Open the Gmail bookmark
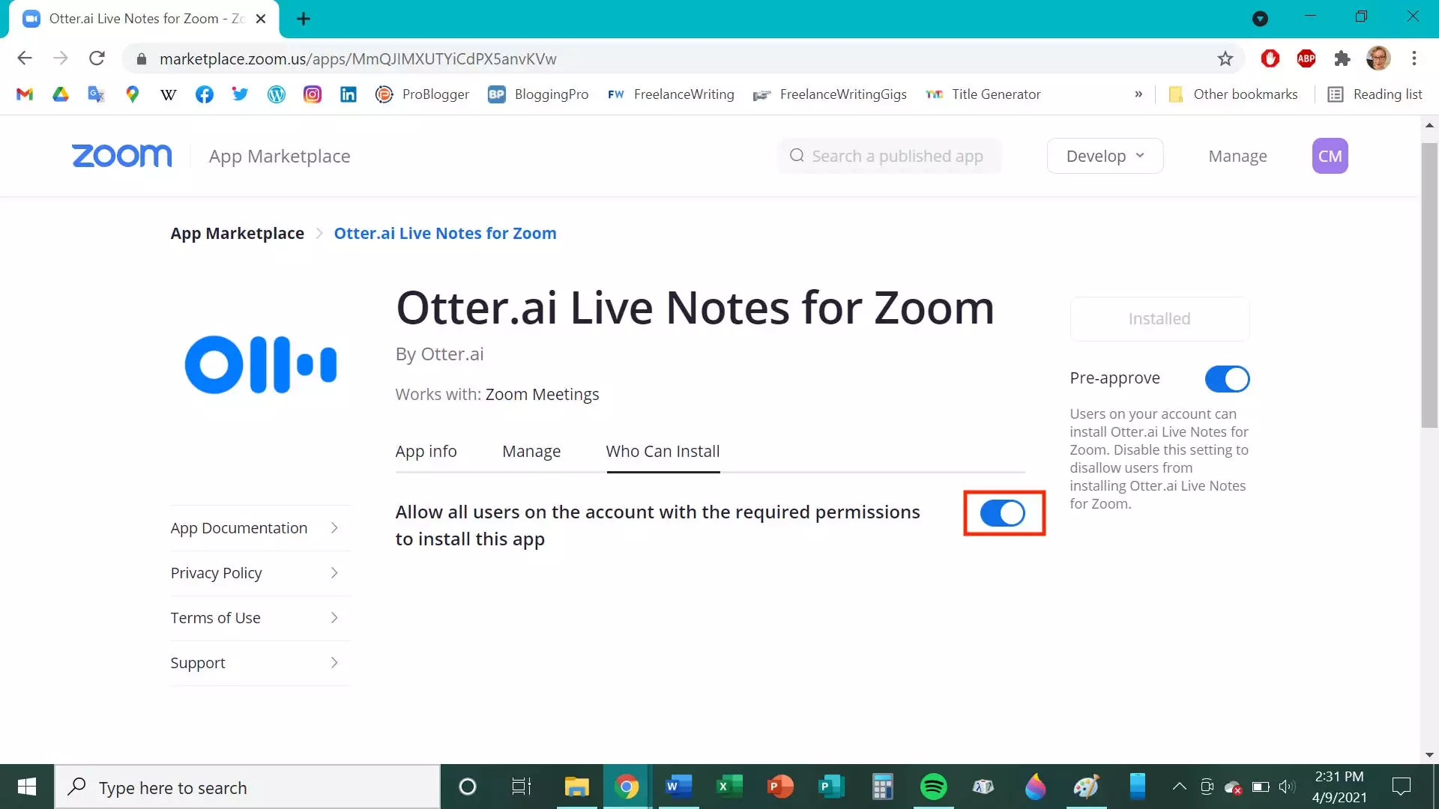Screen dimensions: 1439x809 25,94
